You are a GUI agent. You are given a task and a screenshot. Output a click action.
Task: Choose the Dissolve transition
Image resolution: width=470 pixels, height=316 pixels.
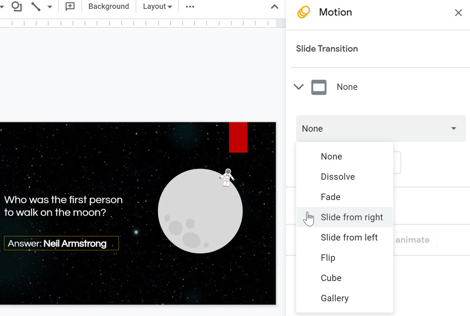338,176
